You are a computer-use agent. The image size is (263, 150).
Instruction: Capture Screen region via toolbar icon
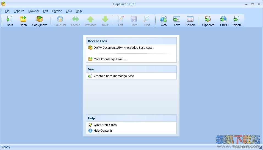pos(190,21)
